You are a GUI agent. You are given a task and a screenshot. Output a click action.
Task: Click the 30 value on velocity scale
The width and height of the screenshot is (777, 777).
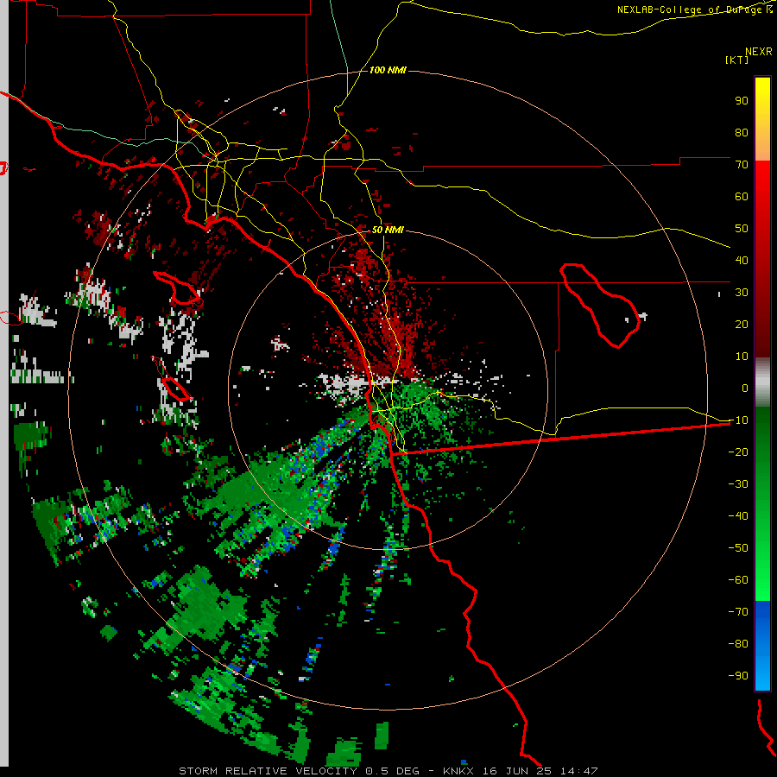tap(742, 293)
